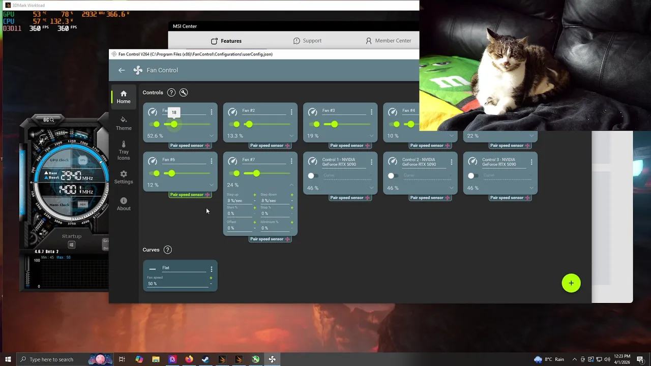Switch to MSI Center Features tab
Image resolution: width=651 pixels, height=366 pixels.
pos(226,41)
